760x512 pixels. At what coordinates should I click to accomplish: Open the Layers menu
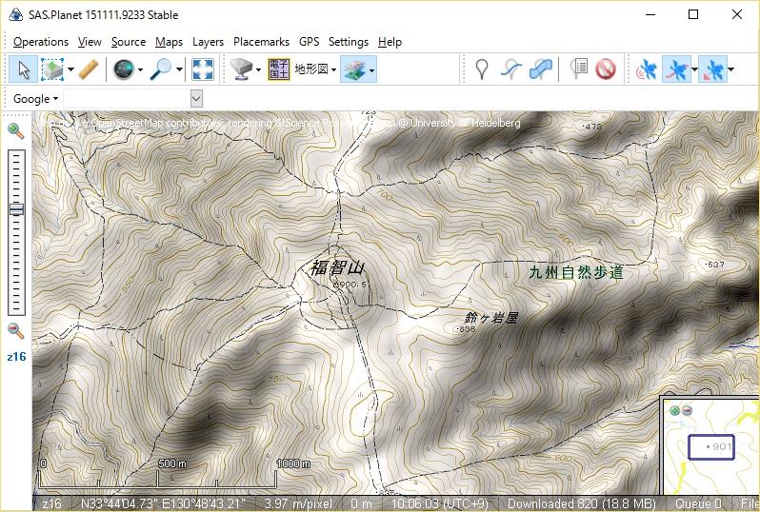208,42
